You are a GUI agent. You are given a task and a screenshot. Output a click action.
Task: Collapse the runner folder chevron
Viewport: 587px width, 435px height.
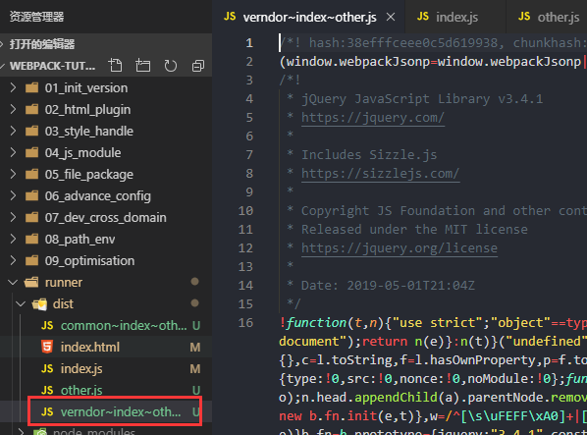[13, 282]
